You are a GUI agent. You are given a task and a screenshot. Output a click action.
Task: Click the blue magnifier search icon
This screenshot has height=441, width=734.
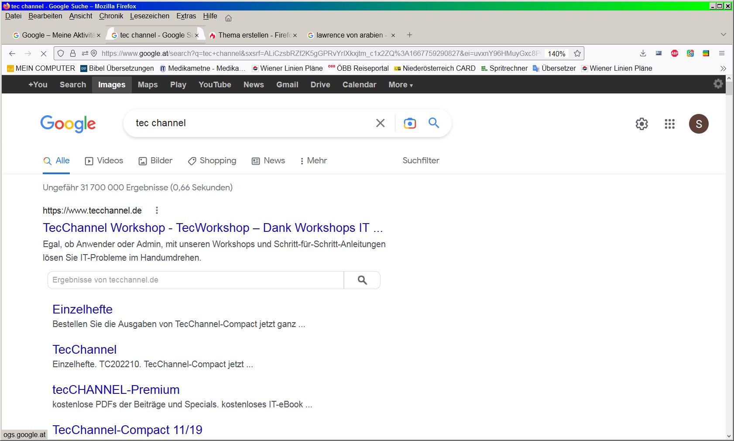(433, 123)
